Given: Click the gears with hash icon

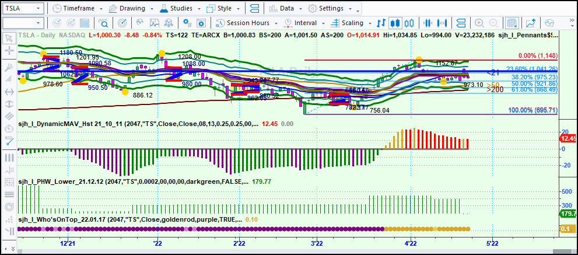Looking at the screenshot, I should [x=187, y=23].
